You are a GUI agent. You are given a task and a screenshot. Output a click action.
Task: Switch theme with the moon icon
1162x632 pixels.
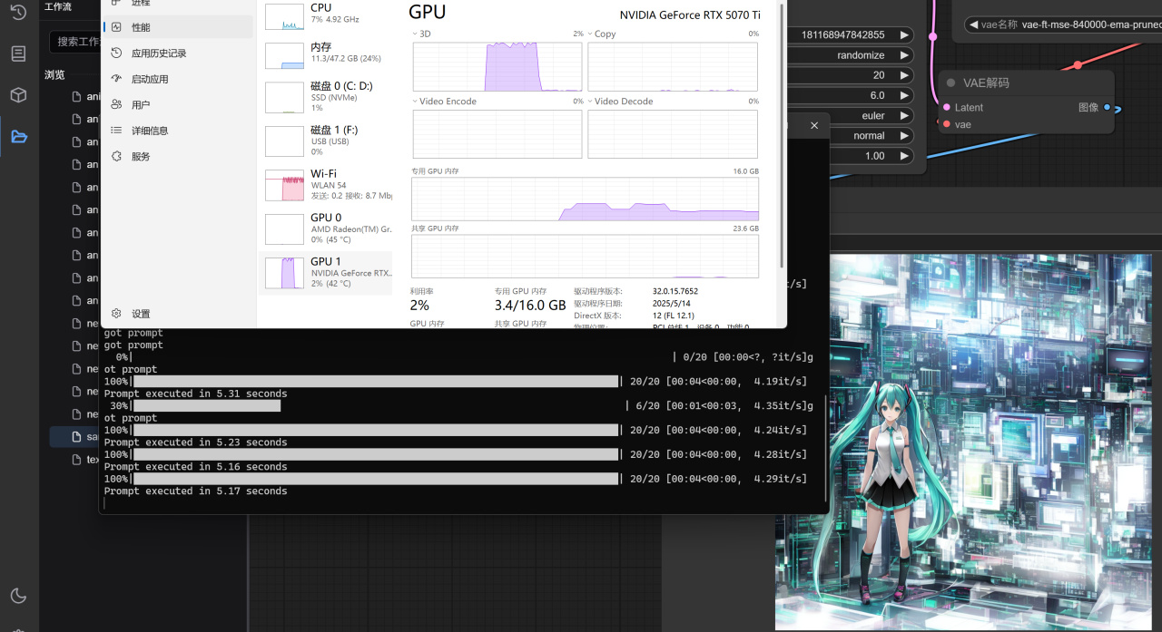[x=18, y=596]
